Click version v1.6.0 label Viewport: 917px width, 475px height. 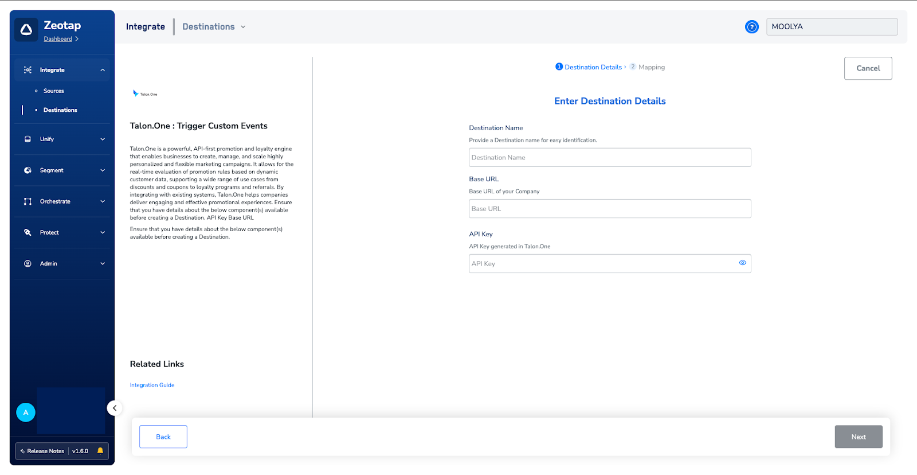(80, 451)
